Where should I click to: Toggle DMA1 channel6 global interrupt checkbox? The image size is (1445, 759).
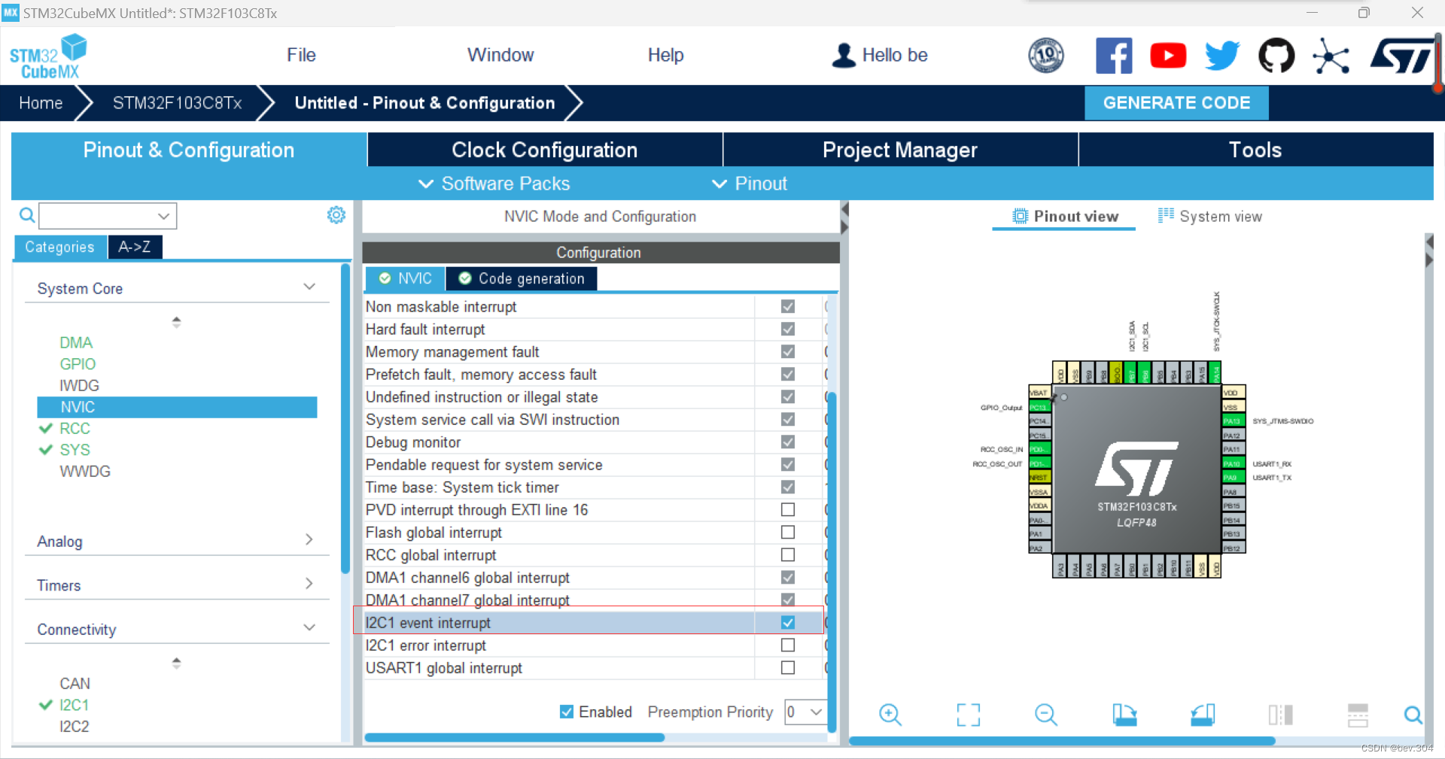[x=788, y=577]
